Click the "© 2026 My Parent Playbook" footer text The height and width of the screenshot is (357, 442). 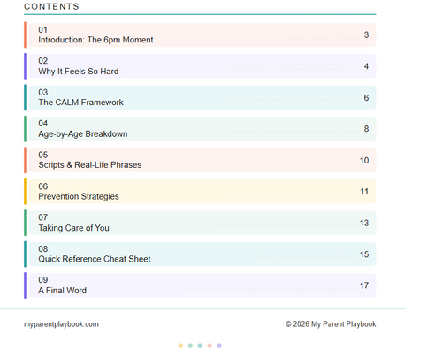[331, 324]
